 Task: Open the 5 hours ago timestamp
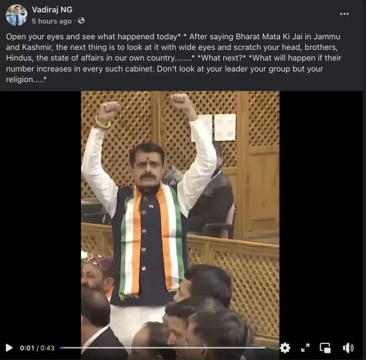52,21
